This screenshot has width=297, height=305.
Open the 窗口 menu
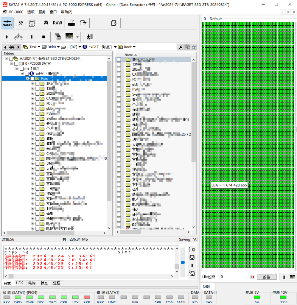point(53,12)
